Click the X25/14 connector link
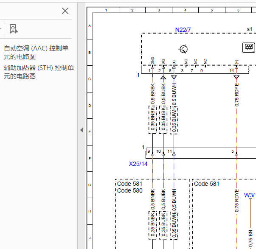256x249 pixels. [138, 164]
